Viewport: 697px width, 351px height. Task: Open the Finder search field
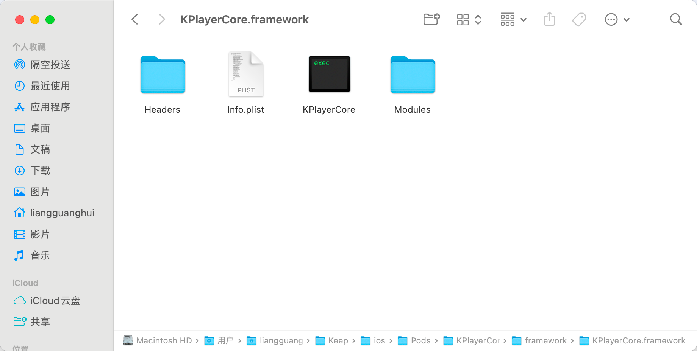click(676, 19)
